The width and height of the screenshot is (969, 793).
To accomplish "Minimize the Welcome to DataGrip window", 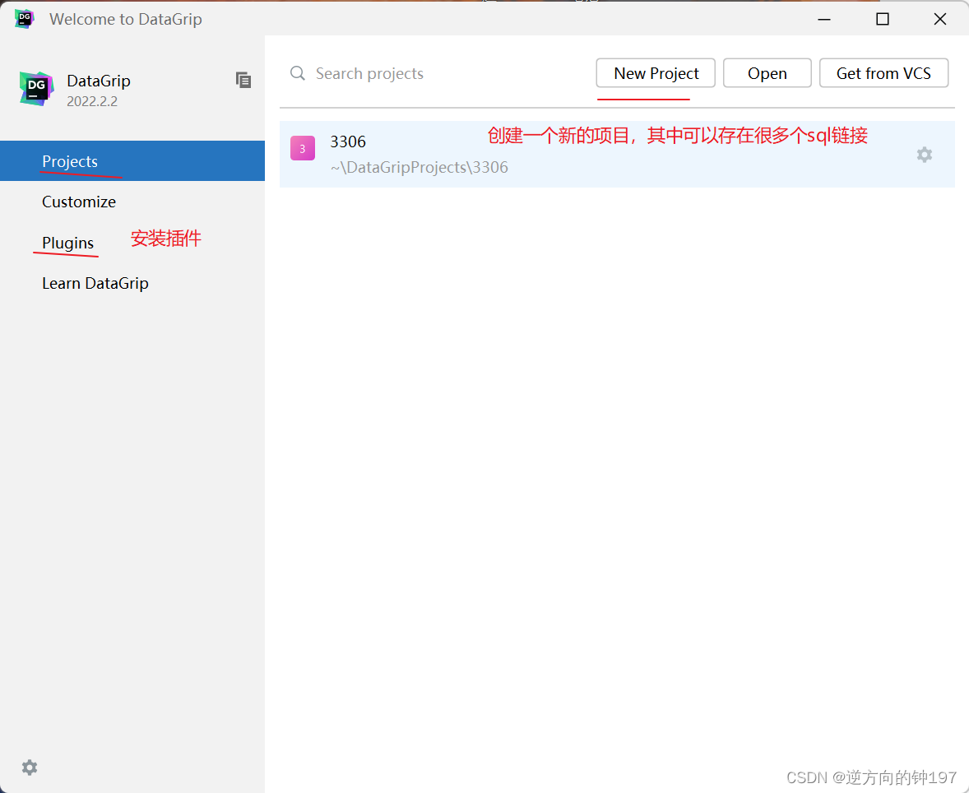I will pyautogui.click(x=824, y=19).
